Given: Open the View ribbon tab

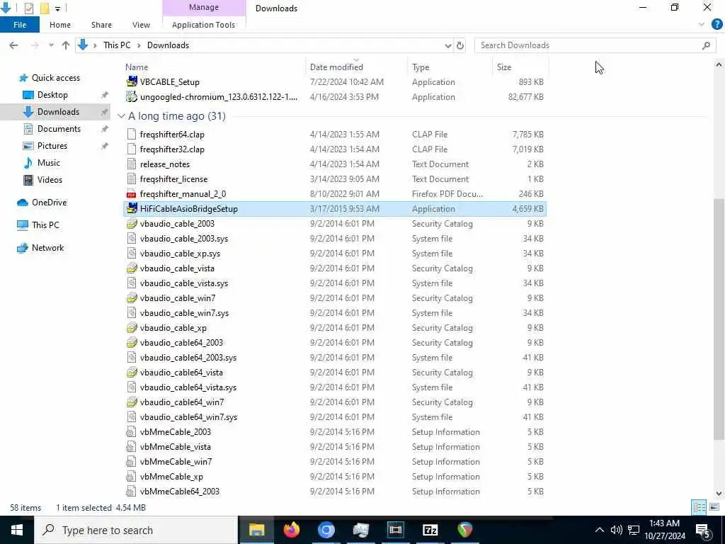Looking at the screenshot, I should tap(141, 25).
